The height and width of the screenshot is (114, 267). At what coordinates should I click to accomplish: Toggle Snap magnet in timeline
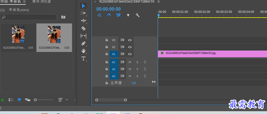tap(109, 15)
